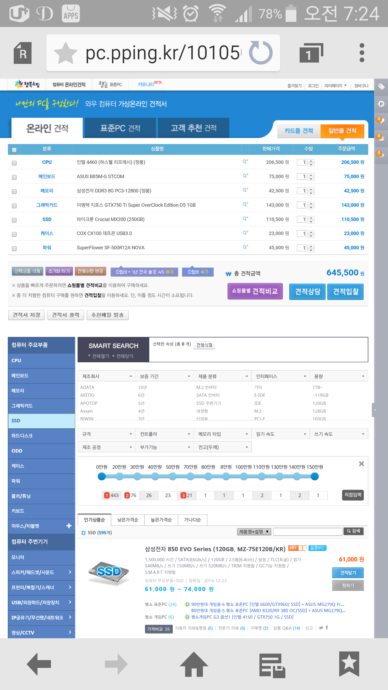Image resolution: width=388 pixels, height=690 pixels.
Task: Tap the browser home icon
Action: 194,664
